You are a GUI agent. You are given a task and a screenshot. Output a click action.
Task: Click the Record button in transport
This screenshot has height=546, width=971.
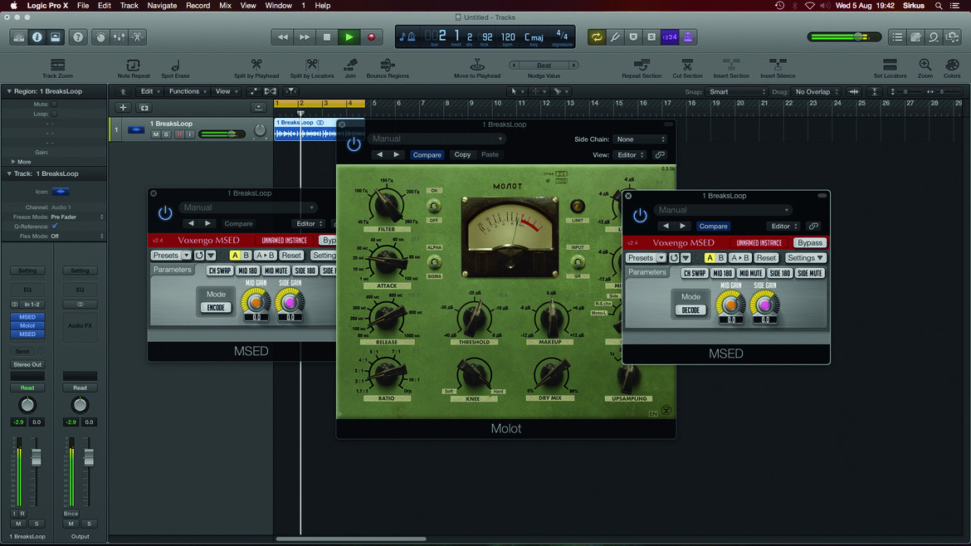[x=372, y=37]
